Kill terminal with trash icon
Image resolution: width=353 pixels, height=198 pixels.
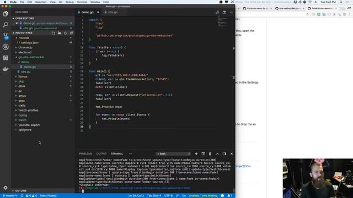point(210,154)
